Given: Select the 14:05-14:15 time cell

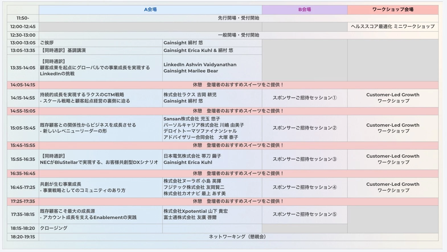Looking at the screenshot, I should click(23, 85).
